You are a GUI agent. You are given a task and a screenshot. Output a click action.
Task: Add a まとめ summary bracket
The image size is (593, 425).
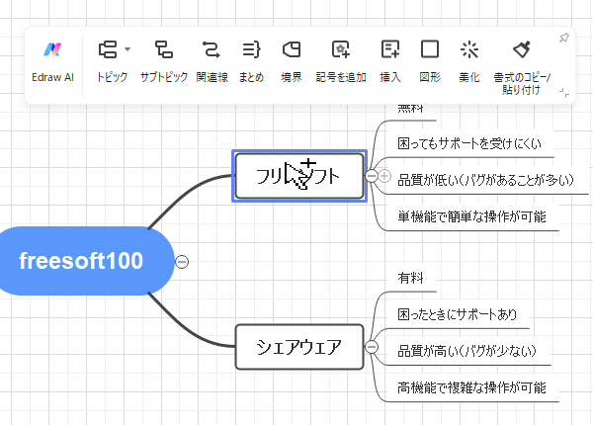(251, 62)
